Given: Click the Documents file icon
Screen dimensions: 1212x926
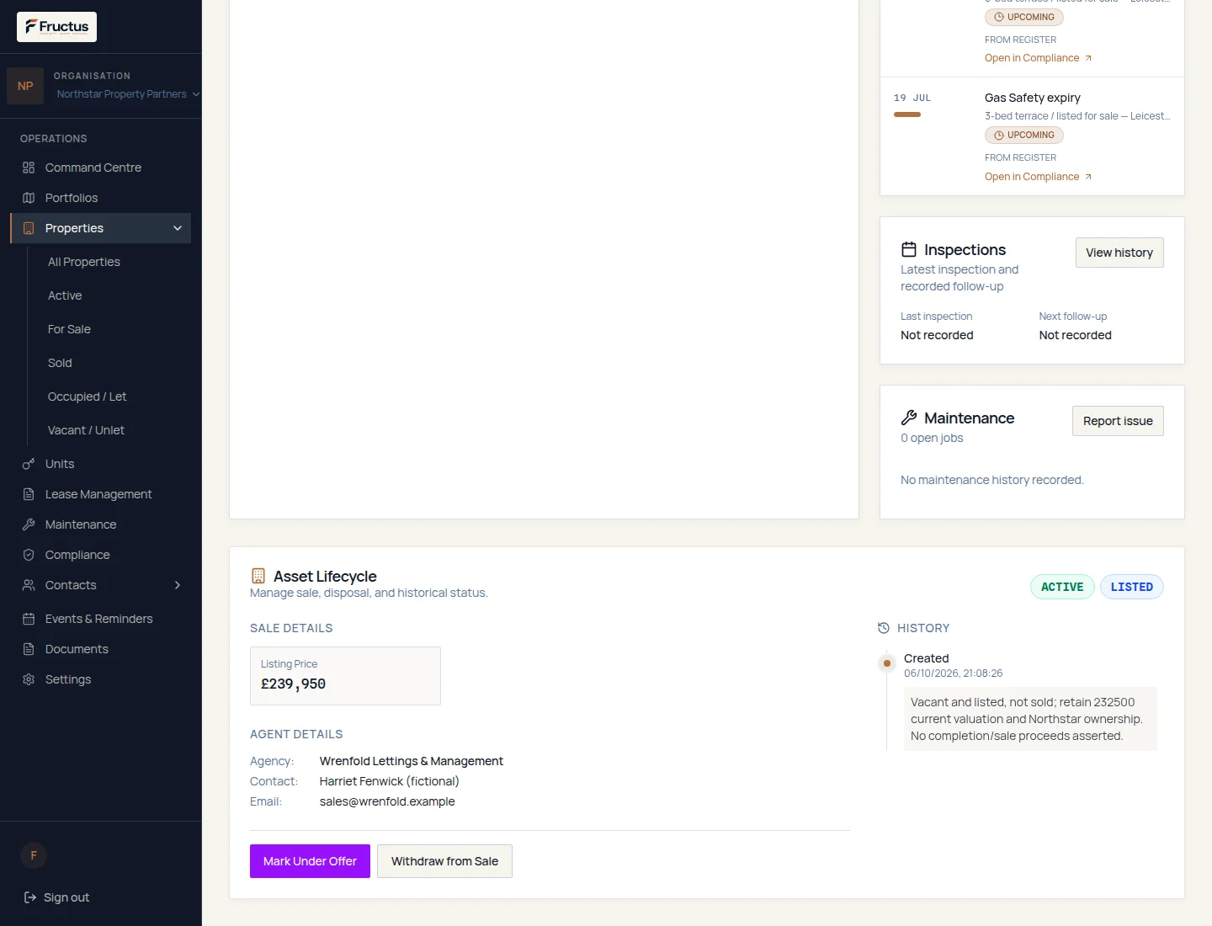Looking at the screenshot, I should [29, 649].
